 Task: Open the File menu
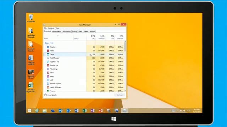[x=45, y=28]
